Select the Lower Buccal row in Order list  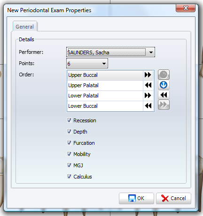coord(105,106)
